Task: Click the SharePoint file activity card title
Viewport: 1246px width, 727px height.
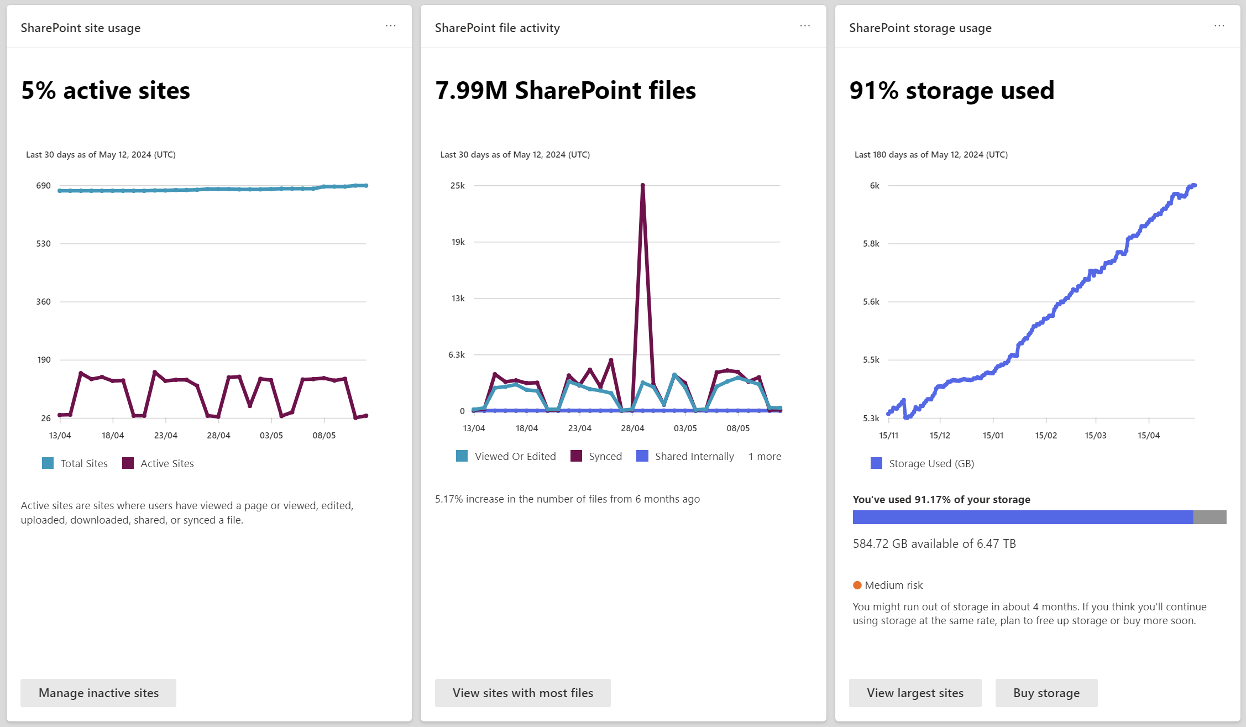Action: point(497,28)
